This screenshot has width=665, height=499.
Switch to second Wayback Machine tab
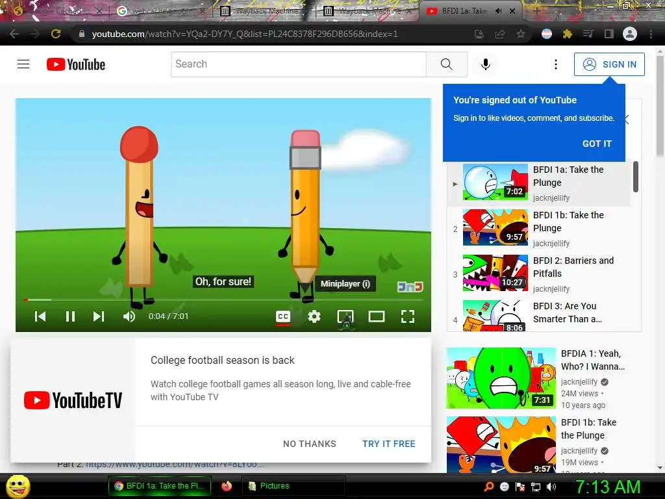(x=368, y=11)
